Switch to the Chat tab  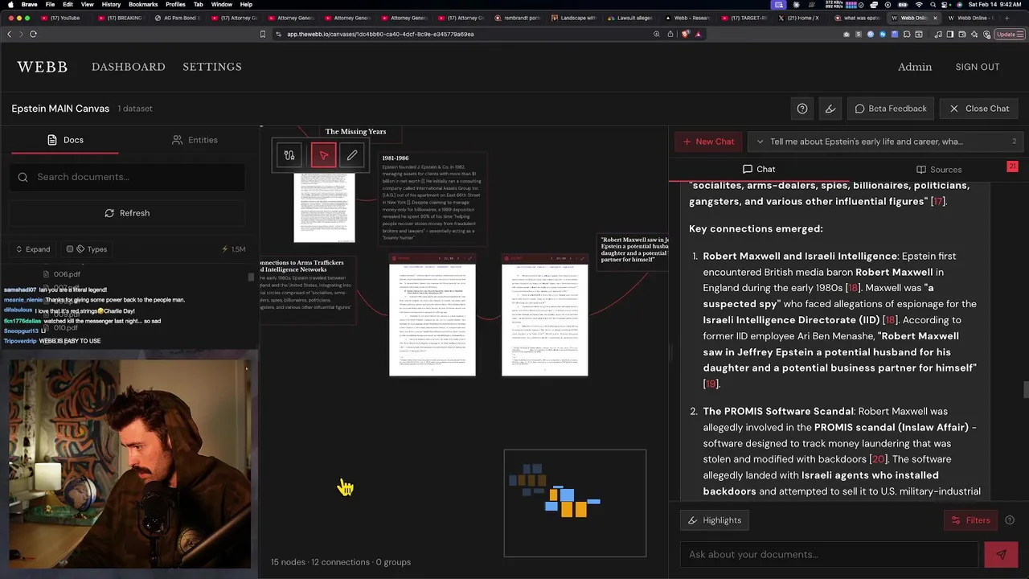coord(759,169)
